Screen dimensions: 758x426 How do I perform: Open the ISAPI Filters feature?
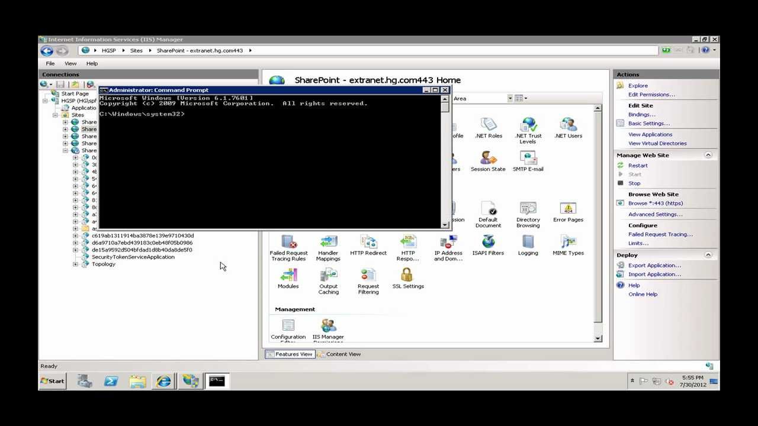click(x=488, y=246)
